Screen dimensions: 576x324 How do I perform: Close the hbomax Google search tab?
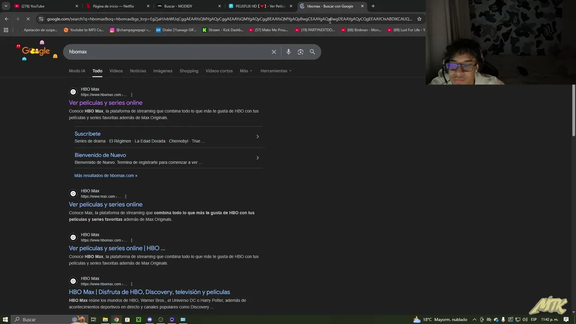(x=362, y=6)
